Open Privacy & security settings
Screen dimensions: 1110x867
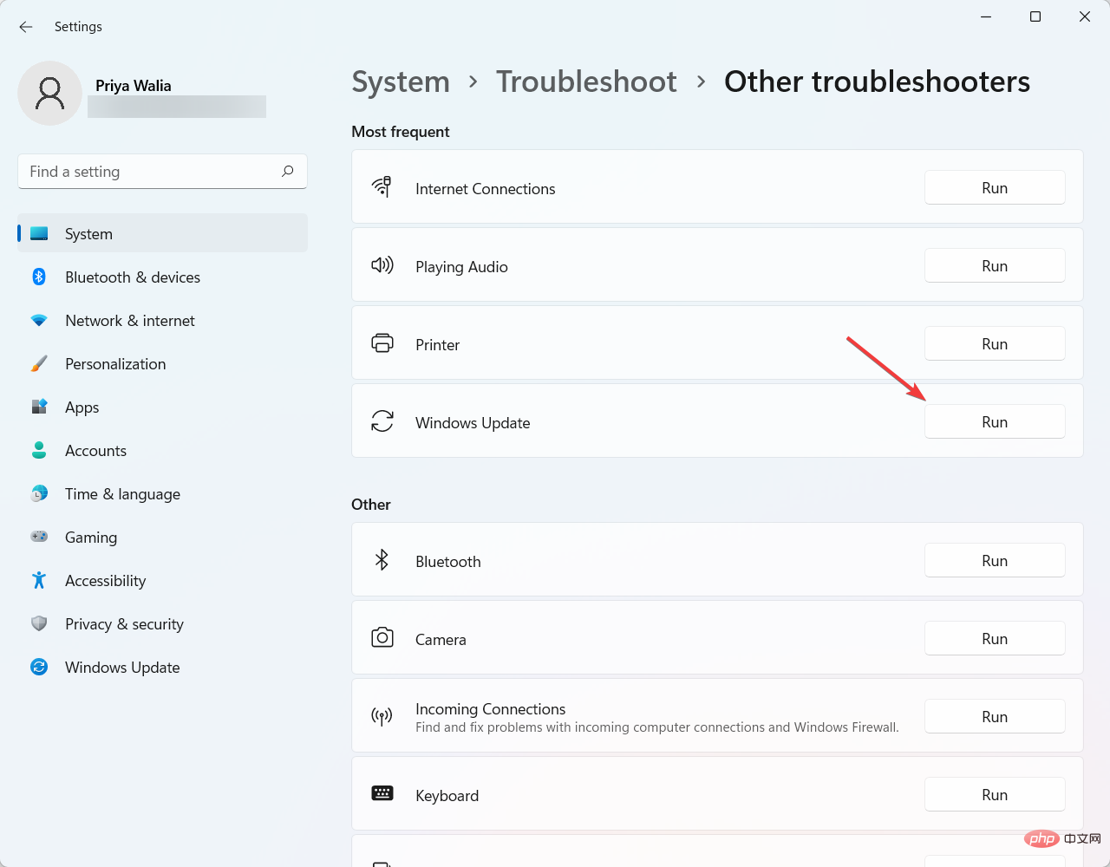tap(163, 623)
